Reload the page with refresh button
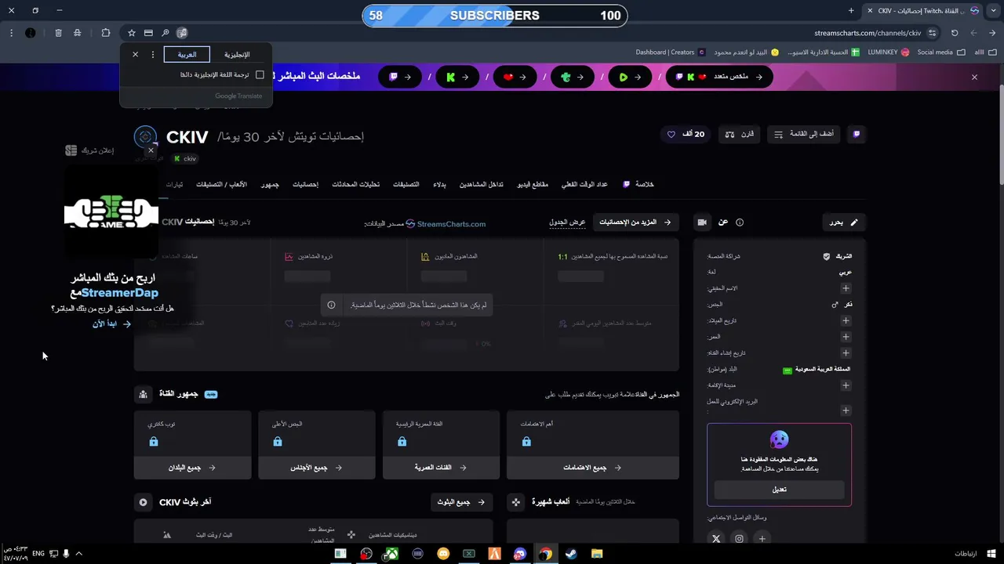This screenshot has width=1004, height=564. tap(955, 33)
